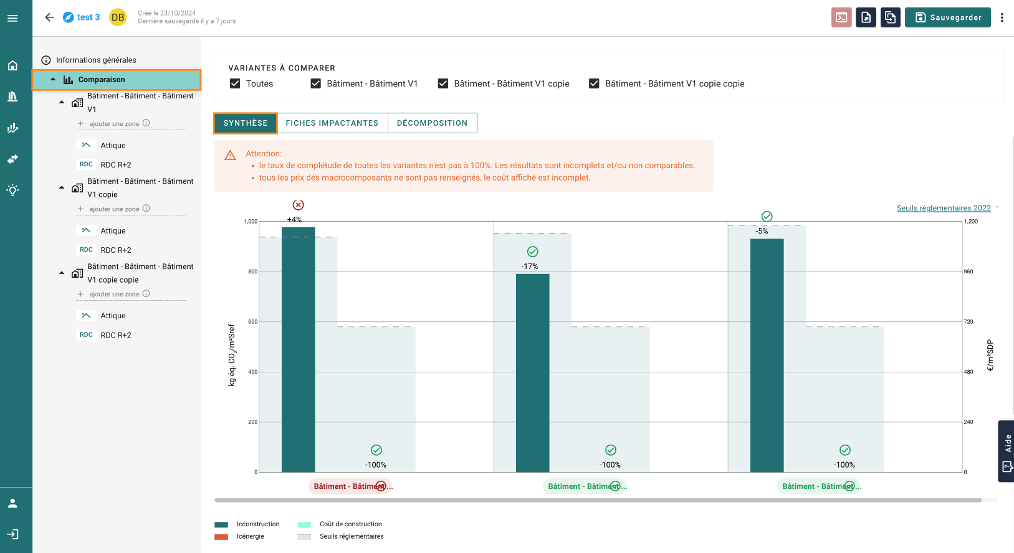This screenshot has height=553, width=1014.
Task: Open the three-dot more options menu
Action: [x=1002, y=17]
